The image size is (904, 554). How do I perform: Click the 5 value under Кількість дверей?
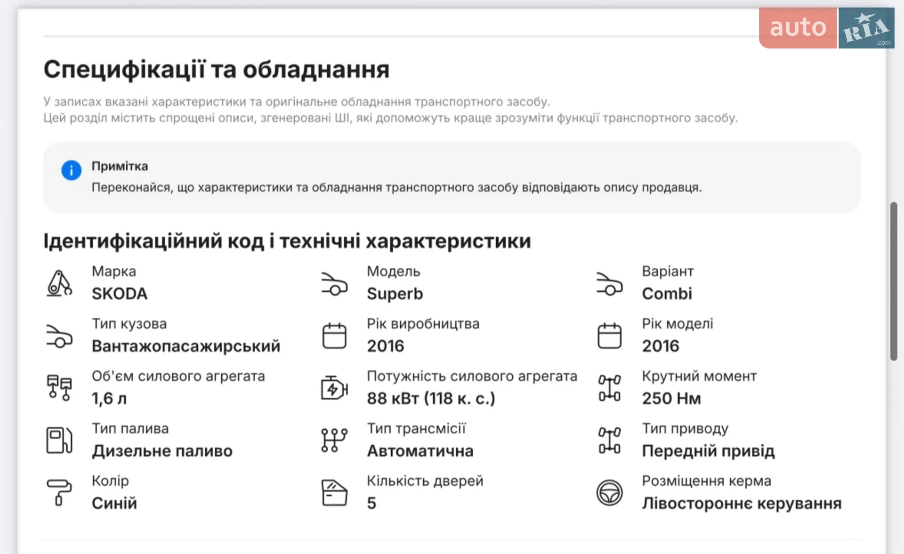pyautogui.click(x=371, y=503)
